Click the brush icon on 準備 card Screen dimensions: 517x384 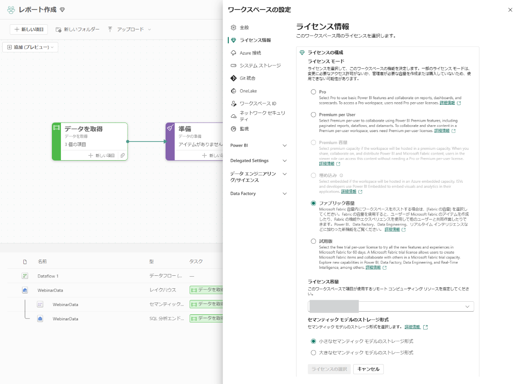point(170,127)
